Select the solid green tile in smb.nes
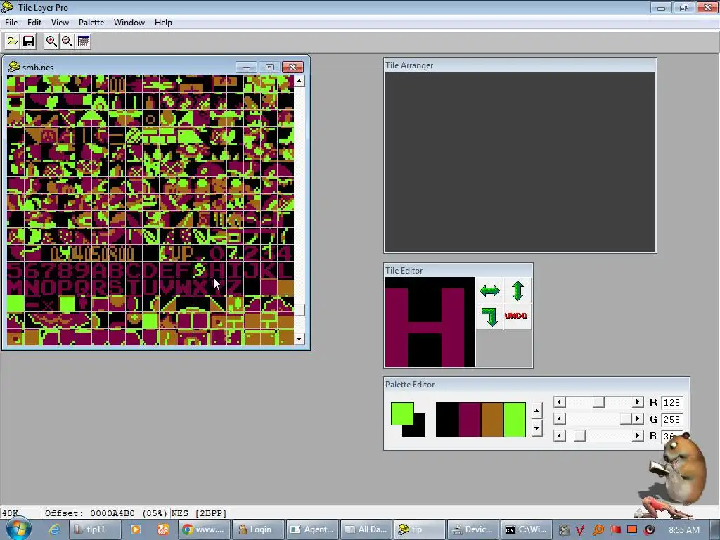The height and width of the screenshot is (540, 720). (15, 304)
